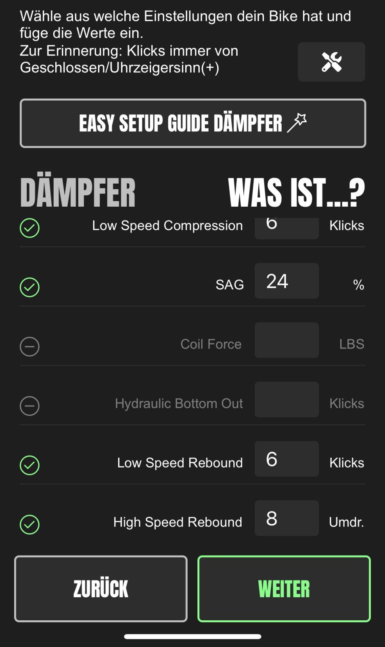385x647 pixels.
Task: Click the Hydraulic Bottom Out clicks field
Action: pyautogui.click(x=287, y=400)
